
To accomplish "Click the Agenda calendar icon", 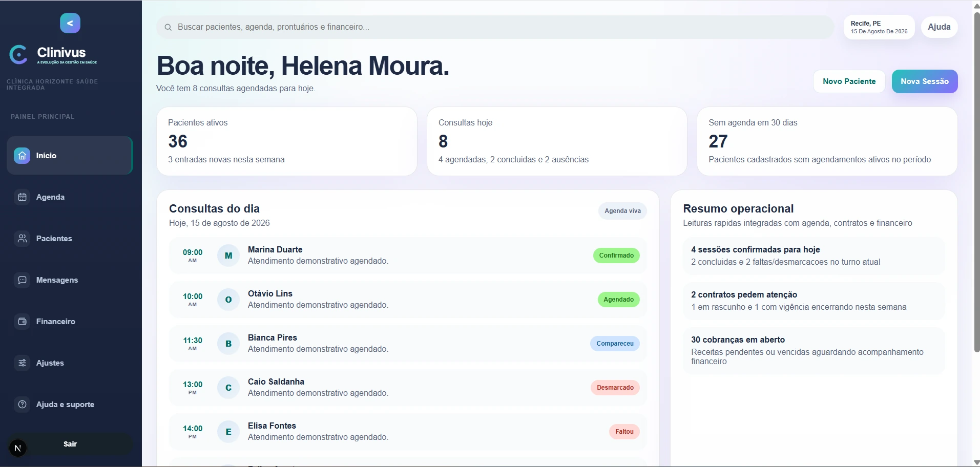I will (22, 197).
